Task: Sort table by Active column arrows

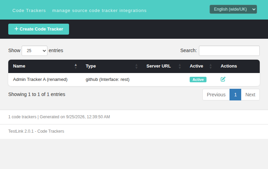Action: click(211, 66)
